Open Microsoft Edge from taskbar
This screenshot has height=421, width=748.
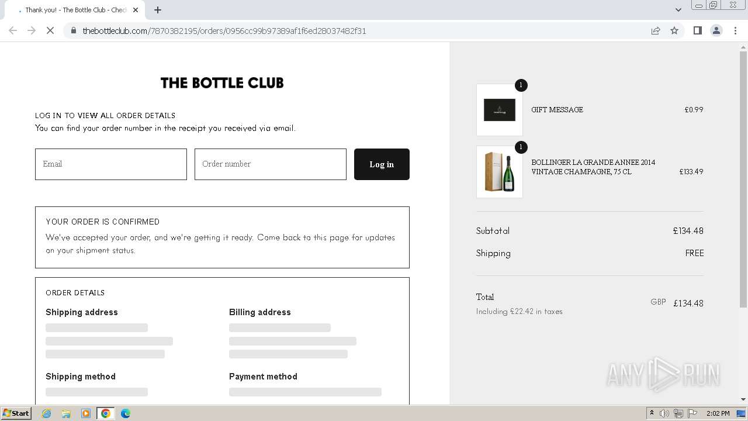[126, 413]
